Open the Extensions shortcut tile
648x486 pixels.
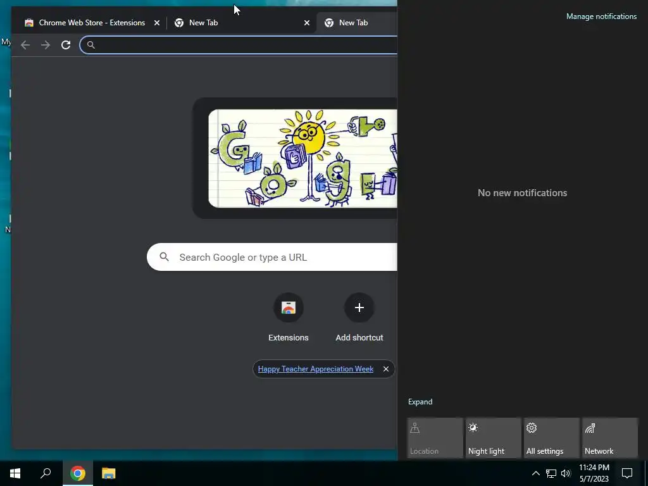289,318
